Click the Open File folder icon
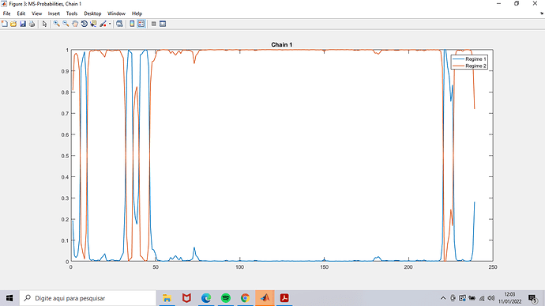Image resolution: width=545 pixels, height=306 pixels. (13, 24)
